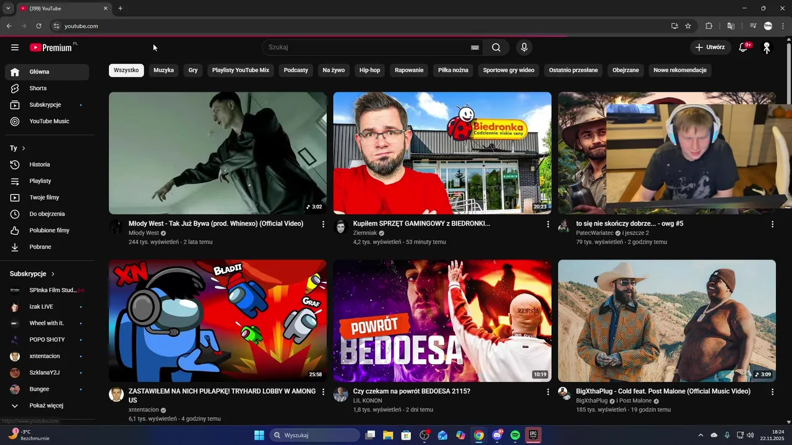Screen dimensions: 792x445
Task: Open xntentacion subscription in sidebar
Action: (47, 356)
